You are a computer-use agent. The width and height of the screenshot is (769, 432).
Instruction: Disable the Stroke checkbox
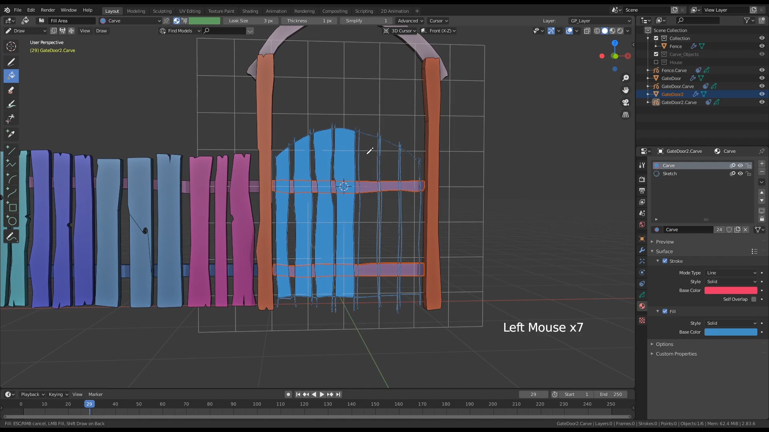[665, 261]
